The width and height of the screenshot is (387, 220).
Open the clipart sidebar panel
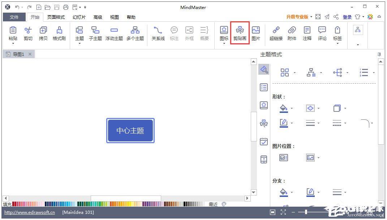[264, 123]
